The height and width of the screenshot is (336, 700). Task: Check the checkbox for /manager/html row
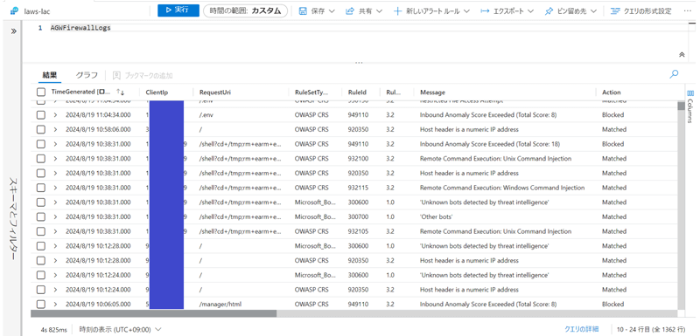tap(41, 305)
